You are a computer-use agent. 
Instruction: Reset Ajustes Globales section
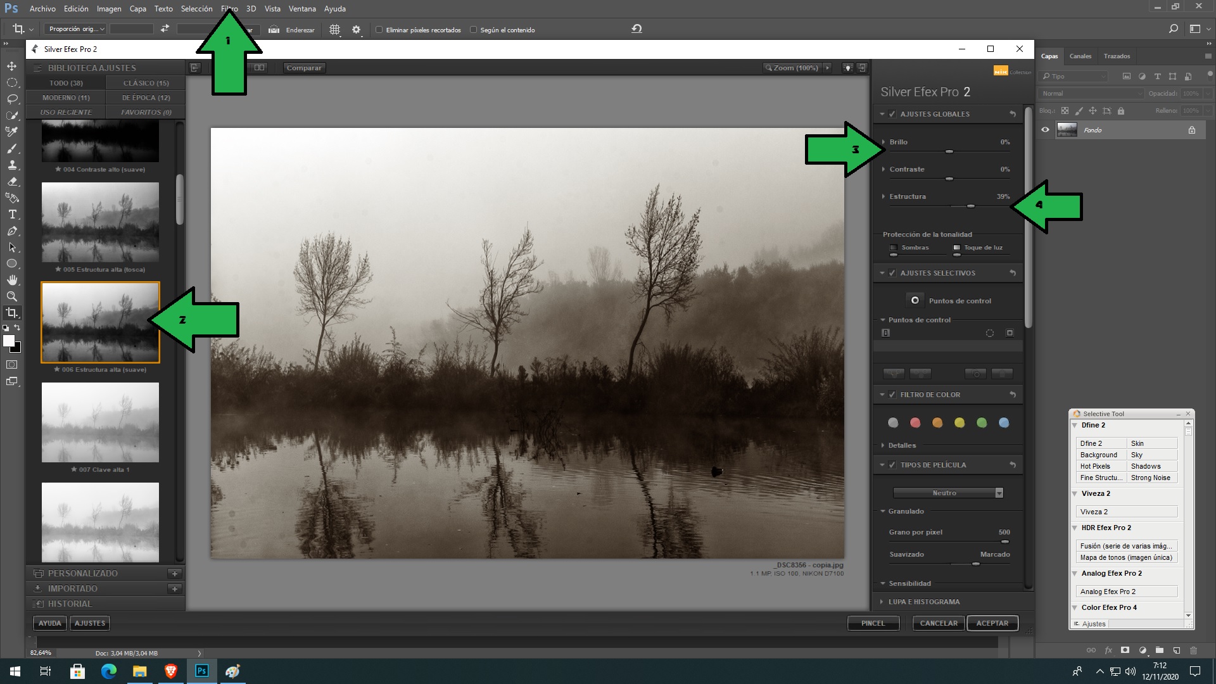point(1013,114)
